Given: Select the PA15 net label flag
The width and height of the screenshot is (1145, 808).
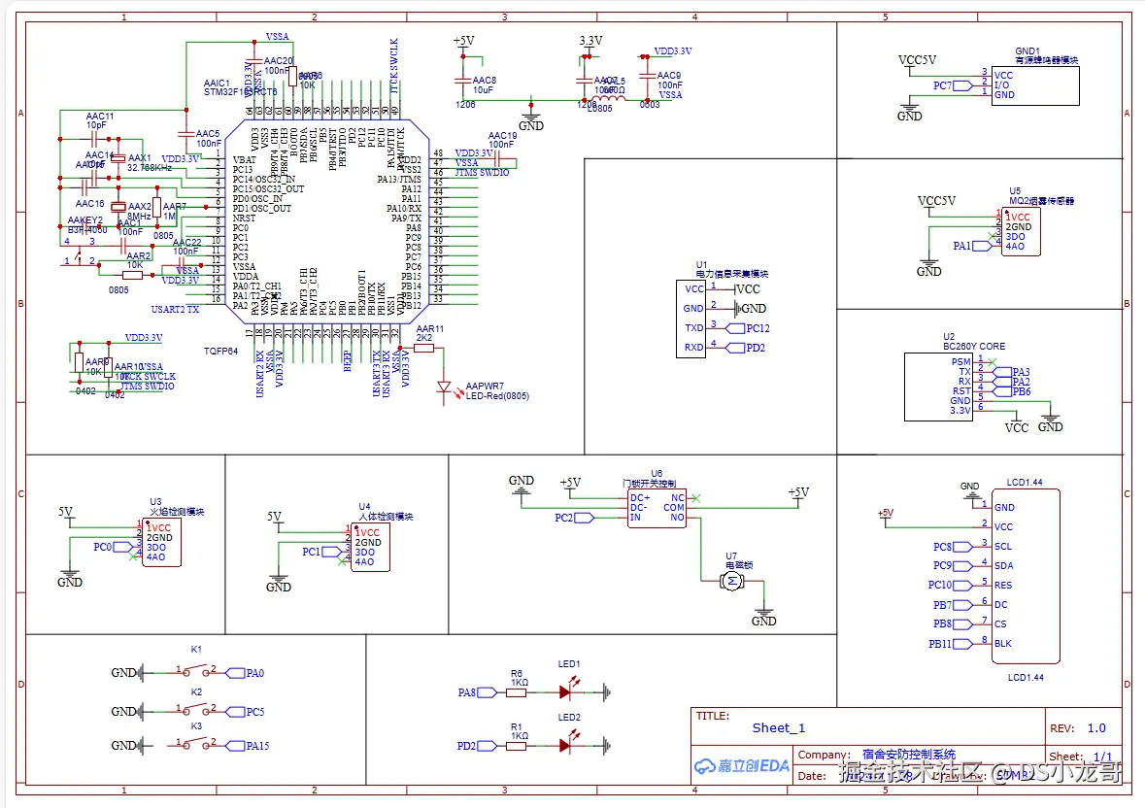Looking at the screenshot, I should click(x=236, y=746).
